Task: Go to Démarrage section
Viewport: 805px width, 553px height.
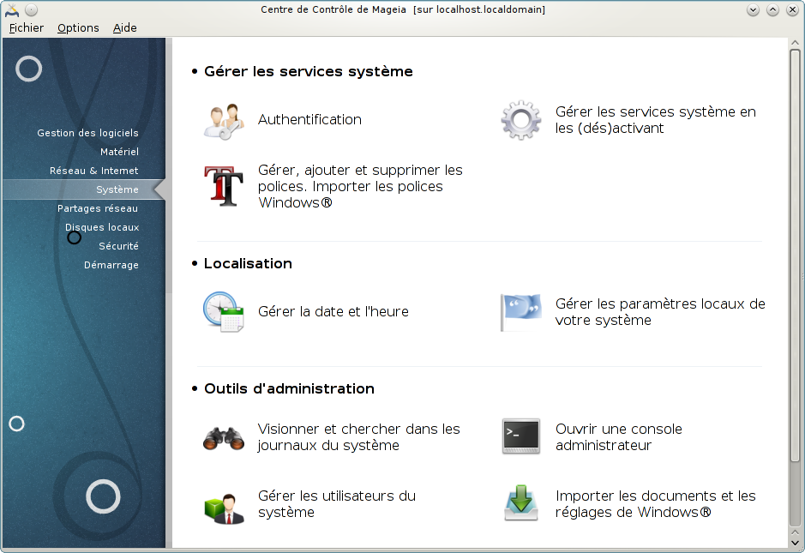Action: [x=111, y=266]
